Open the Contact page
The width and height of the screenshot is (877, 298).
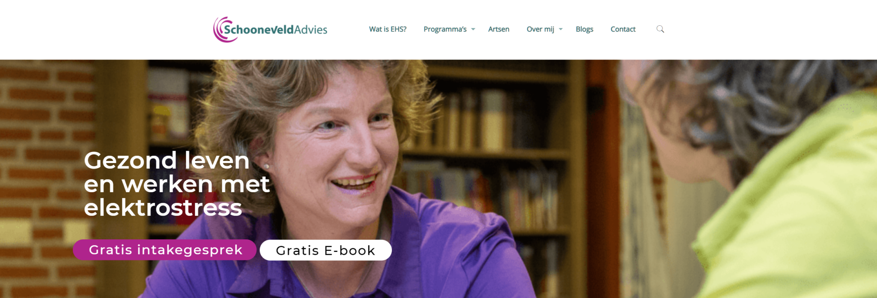[623, 29]
